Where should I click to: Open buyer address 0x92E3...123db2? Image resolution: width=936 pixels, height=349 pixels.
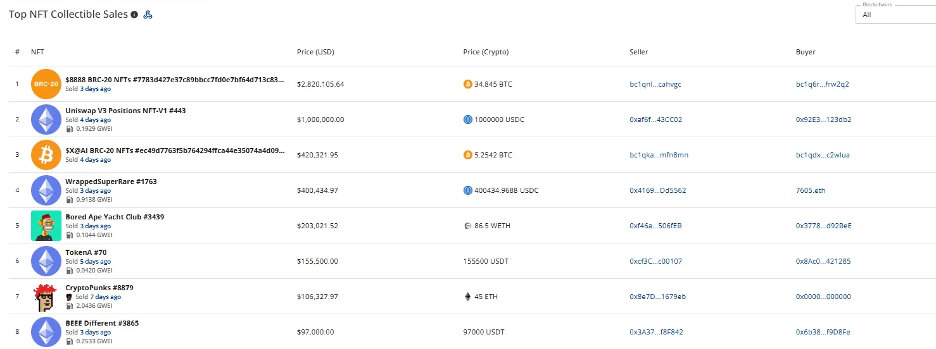tap(823, 119)
